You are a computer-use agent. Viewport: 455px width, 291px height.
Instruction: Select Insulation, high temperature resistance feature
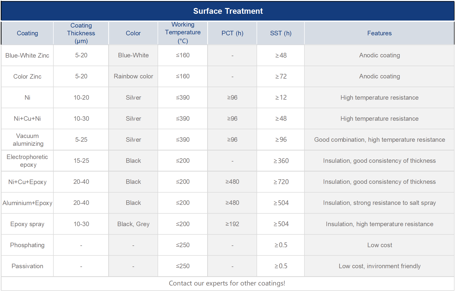tap(379, 224)
